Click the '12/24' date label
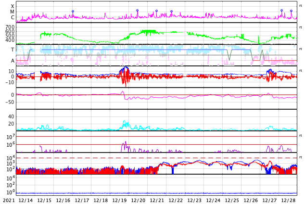305x204 pixels. pos(213,200)
